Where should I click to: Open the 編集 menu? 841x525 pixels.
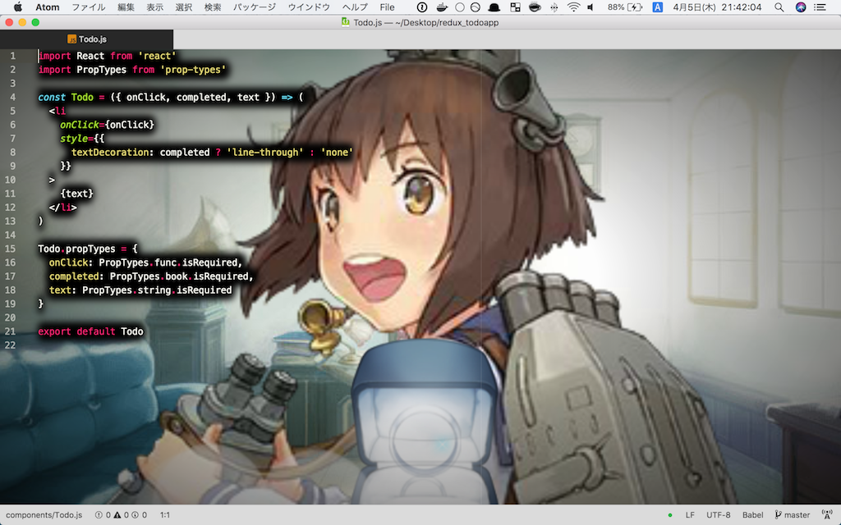[126, 7]
